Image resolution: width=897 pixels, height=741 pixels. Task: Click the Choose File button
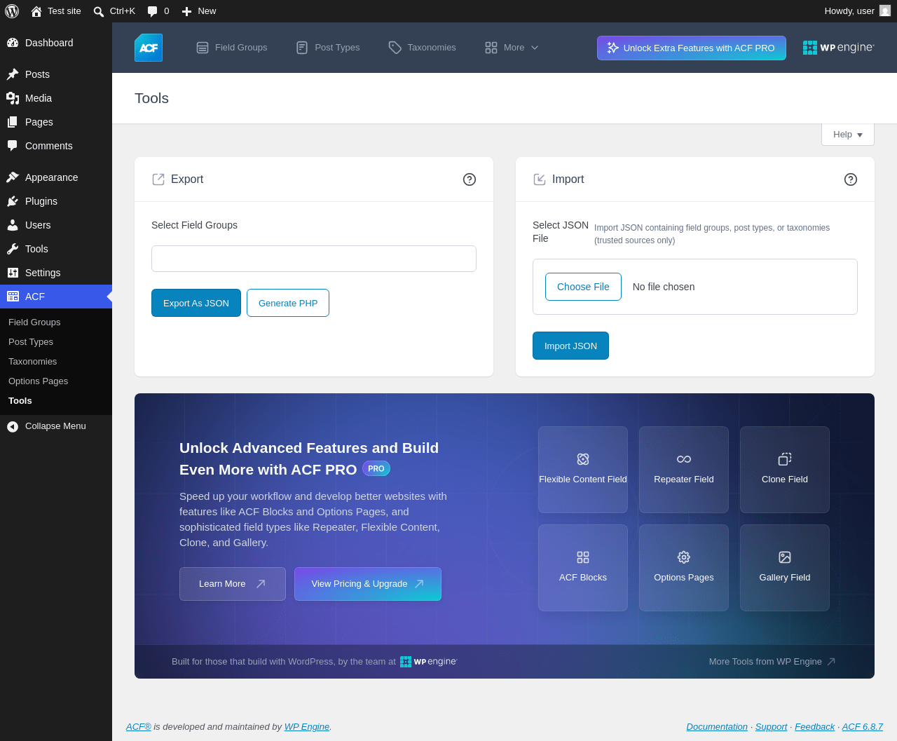tap(583, 287)
